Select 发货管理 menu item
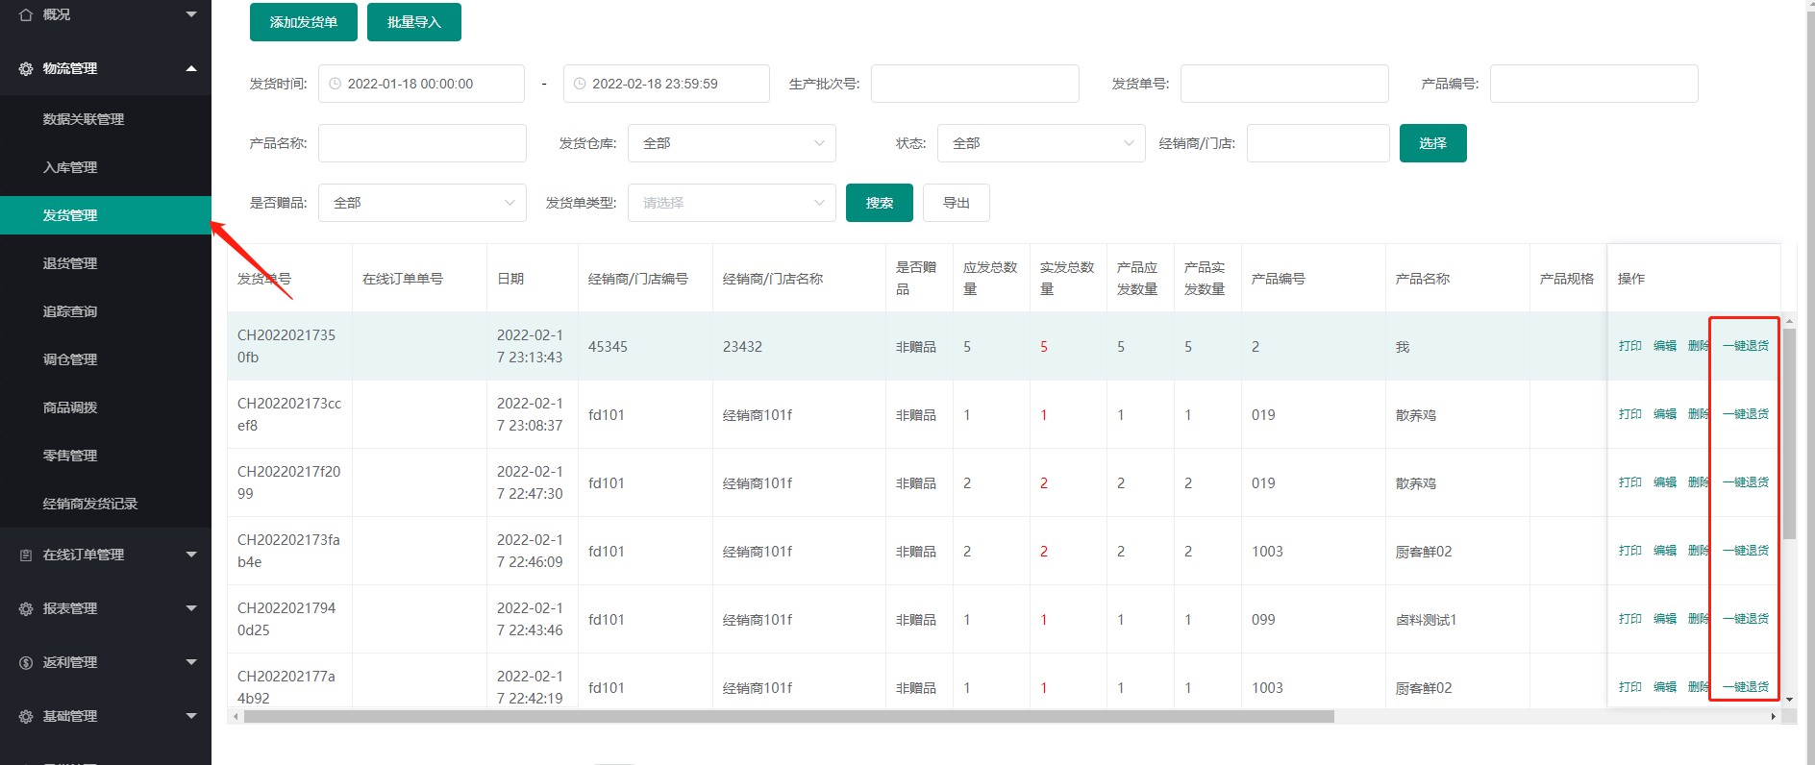The image size is (1815, 765). coord(106,215)
